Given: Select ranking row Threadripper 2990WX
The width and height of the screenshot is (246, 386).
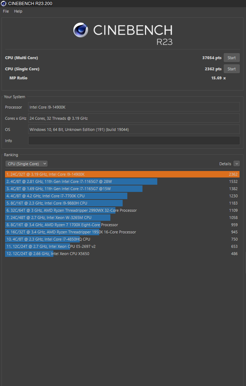Looking at the screenshot, I should 122,210.
